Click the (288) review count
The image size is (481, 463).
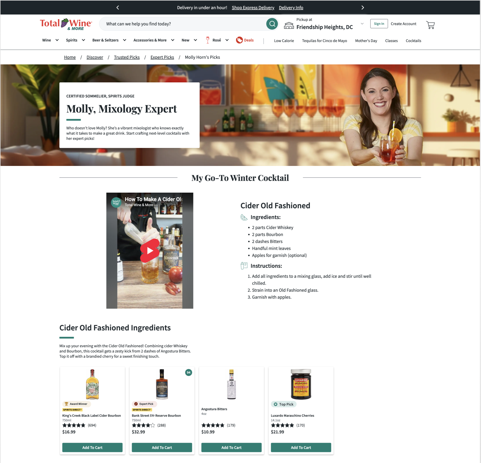(161, 425)
